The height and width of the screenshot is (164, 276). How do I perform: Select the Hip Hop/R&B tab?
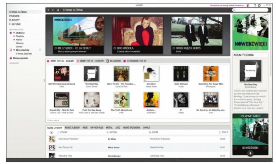click(97, 128)
